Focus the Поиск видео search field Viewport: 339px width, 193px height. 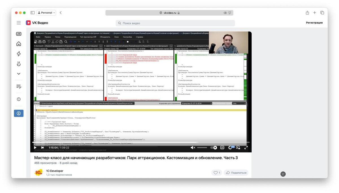click(x=175, y=23)
